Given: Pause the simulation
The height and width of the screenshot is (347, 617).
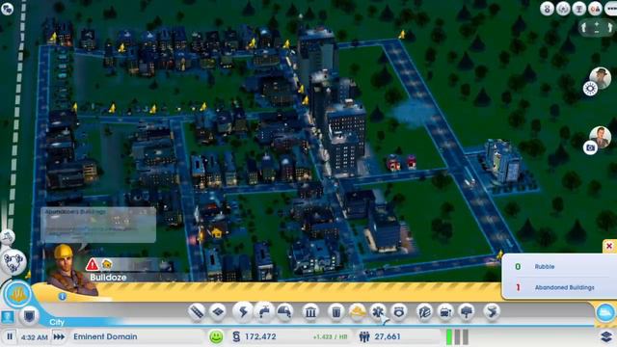Looking at the screenshot, I should pyautogui.click(x=10, y=336).
